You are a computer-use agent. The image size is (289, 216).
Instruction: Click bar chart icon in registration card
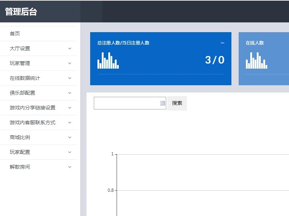pos(108,61)
